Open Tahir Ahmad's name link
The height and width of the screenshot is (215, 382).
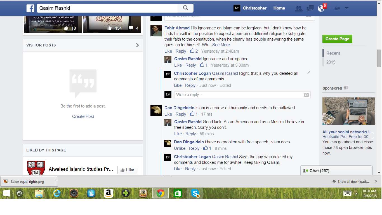(177, 28)
